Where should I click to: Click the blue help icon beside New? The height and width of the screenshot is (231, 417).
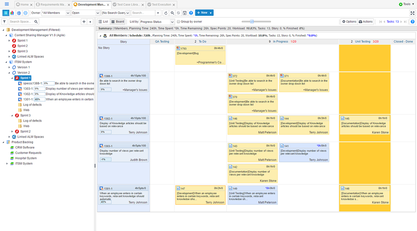click(x=191, y=13)
